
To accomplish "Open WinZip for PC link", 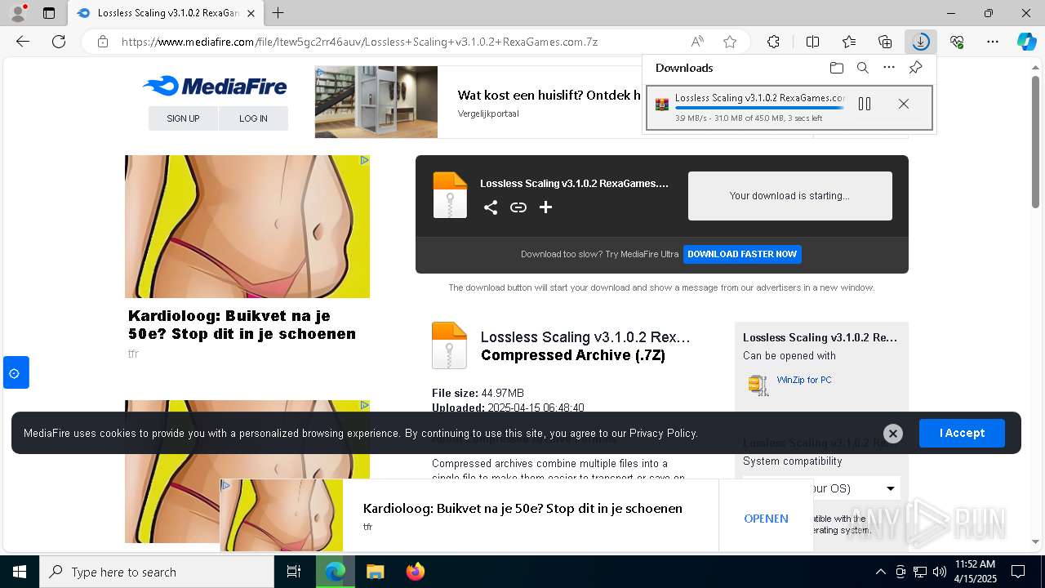I will [804, 380].
